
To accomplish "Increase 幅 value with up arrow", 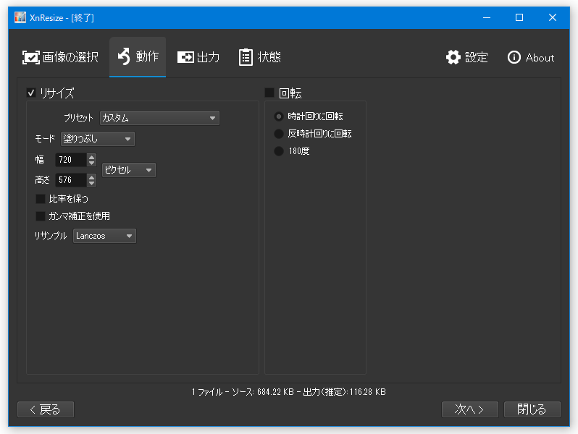I will click(x=91, y=157).
